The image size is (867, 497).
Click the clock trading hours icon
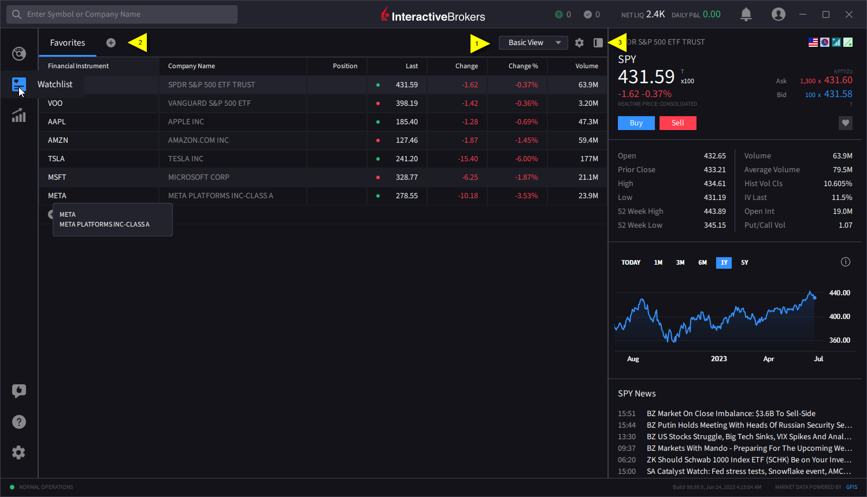(x=825, y=42)
